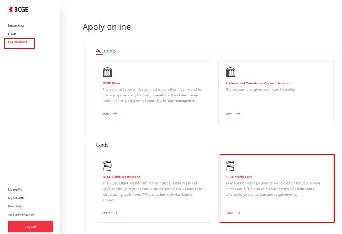The image size is (342, 234).
Task: Click the bank icon on Preferential Conditions Current Account
Action: coord(230,72)
